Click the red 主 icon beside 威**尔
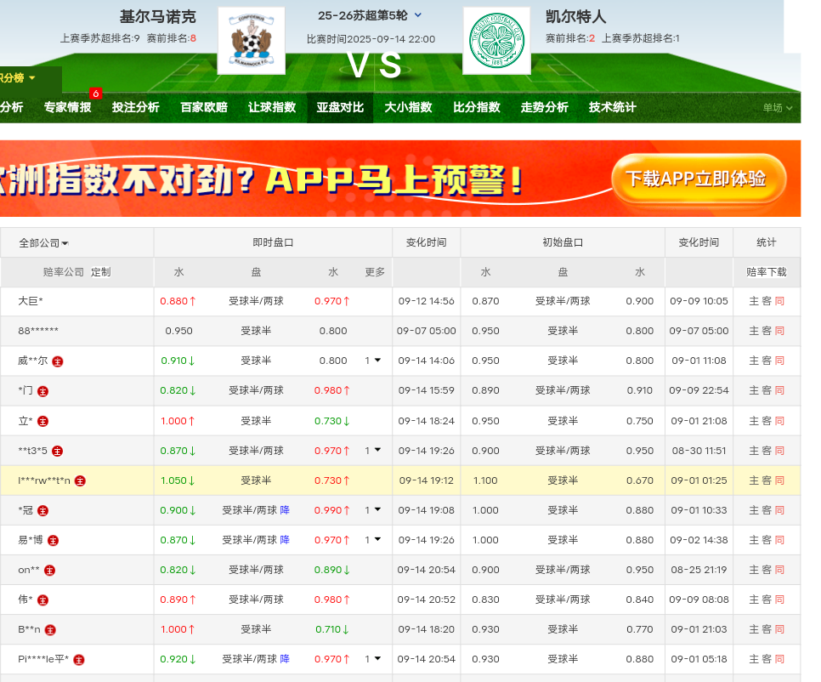This screenshot has width=821, height=682. pyautogui.click(x=58, y=361)
